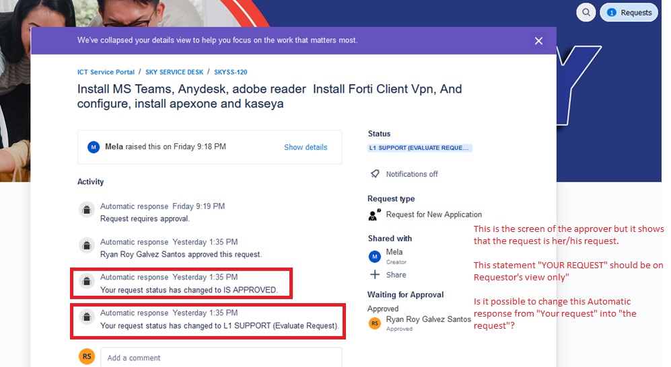This screenshot has width=671, height=367.
Task: Click the Status heading in the sidebar
Action: pyautogui.click(x=379, y=134)
